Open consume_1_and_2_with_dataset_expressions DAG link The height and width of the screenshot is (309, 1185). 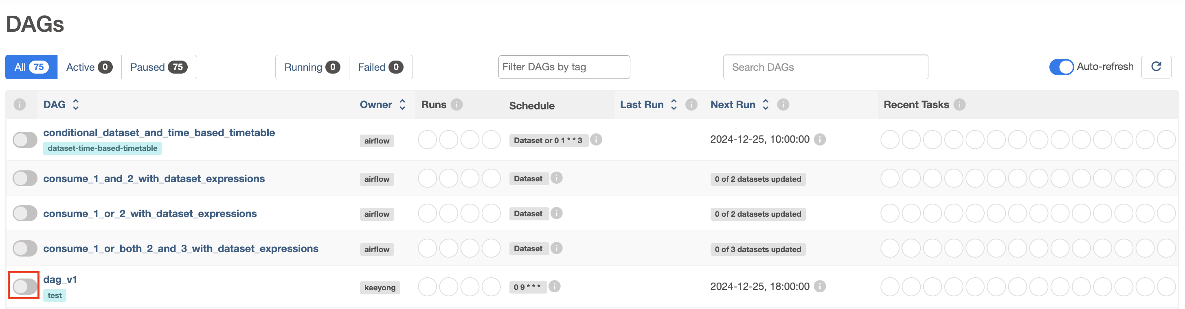coord(154,178)
